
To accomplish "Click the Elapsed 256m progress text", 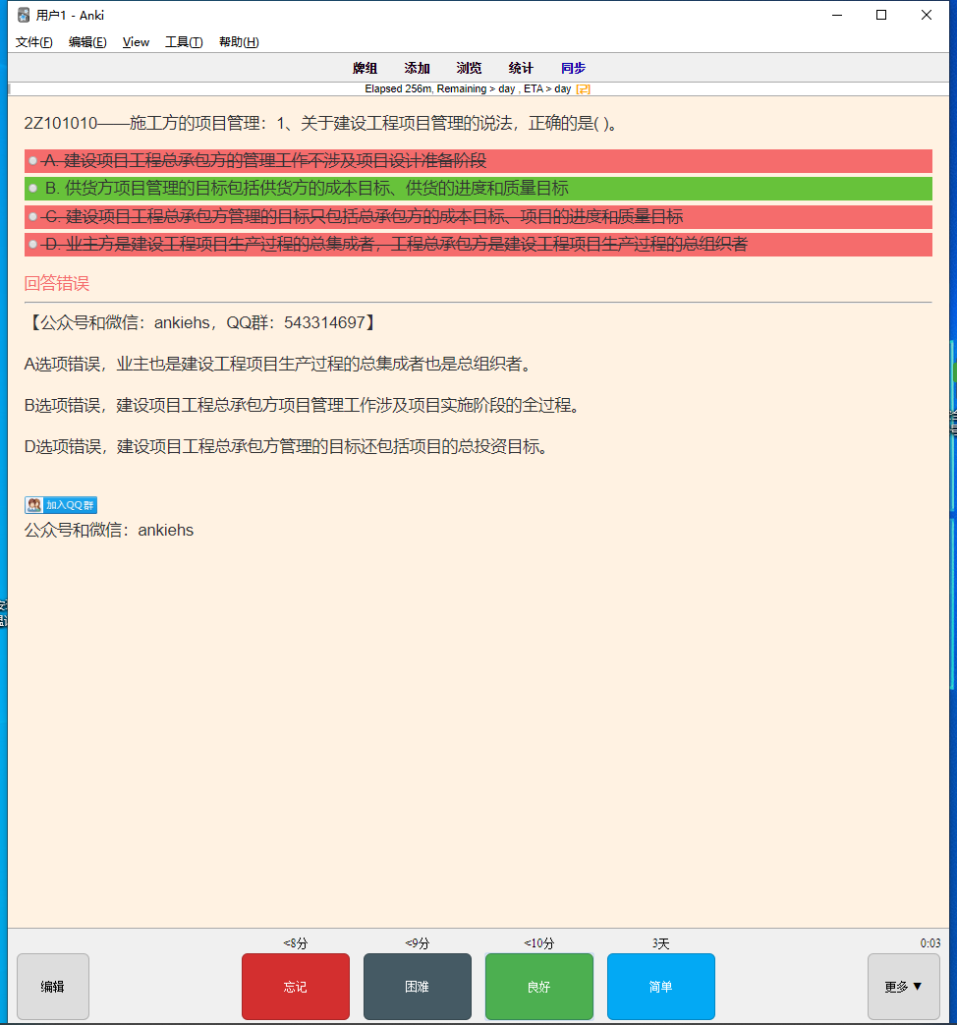I will [468, 88].
